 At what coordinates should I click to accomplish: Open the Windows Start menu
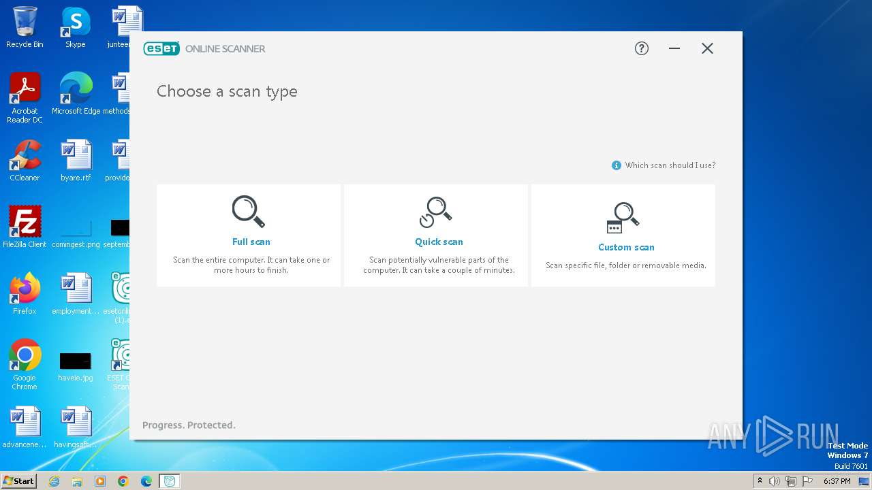click(x=19, y=480)
